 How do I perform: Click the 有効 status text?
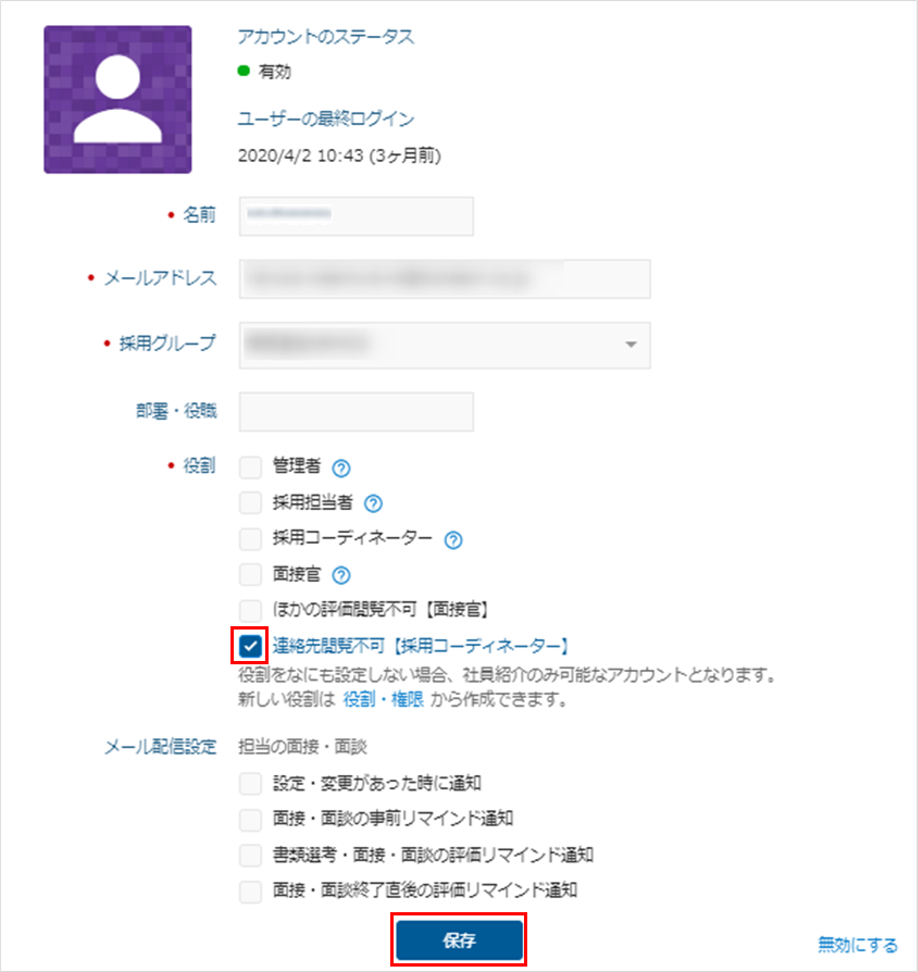coord(275,72)
